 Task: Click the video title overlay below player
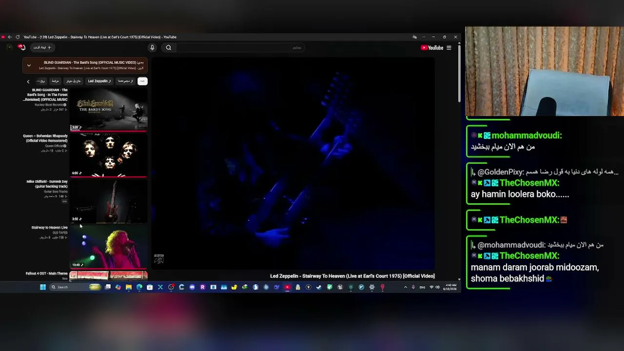pos(352,276)
